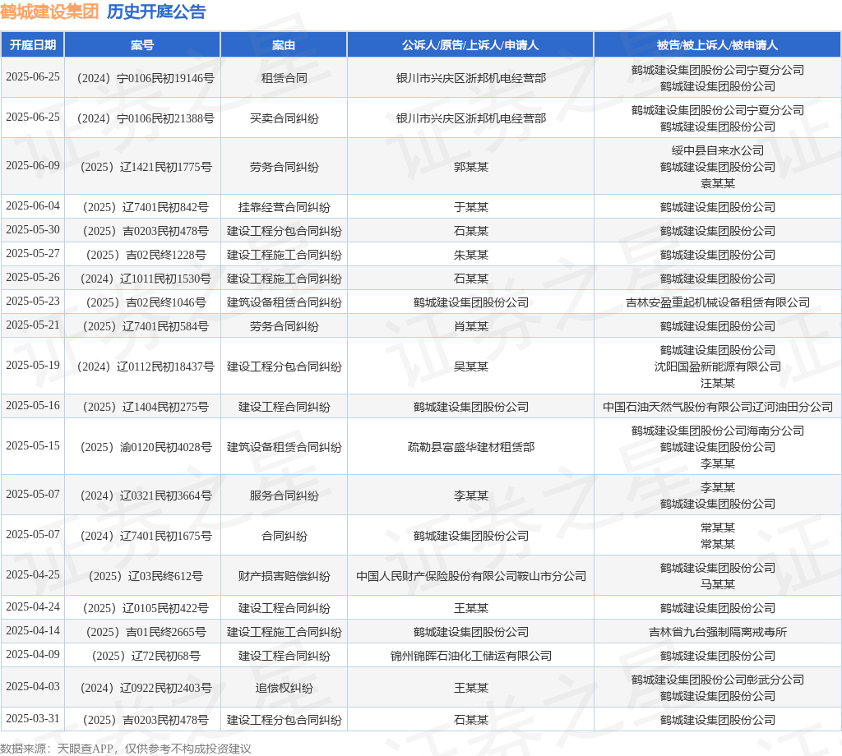The width and height of the screenshot is (842, 756).
Task: Click the 开庭日期 column header
Action: 33,45
